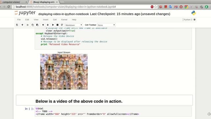Click the Python 2 kernel name
The height and width of the screenshot is (119, 211).
click(x=188, y=20)
